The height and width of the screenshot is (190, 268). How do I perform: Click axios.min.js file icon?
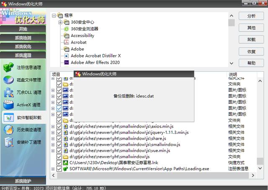point(66,126)
